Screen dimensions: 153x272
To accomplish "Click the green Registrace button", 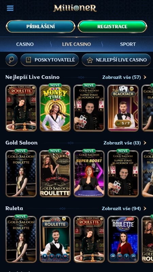I will click(x=112, y=27).
